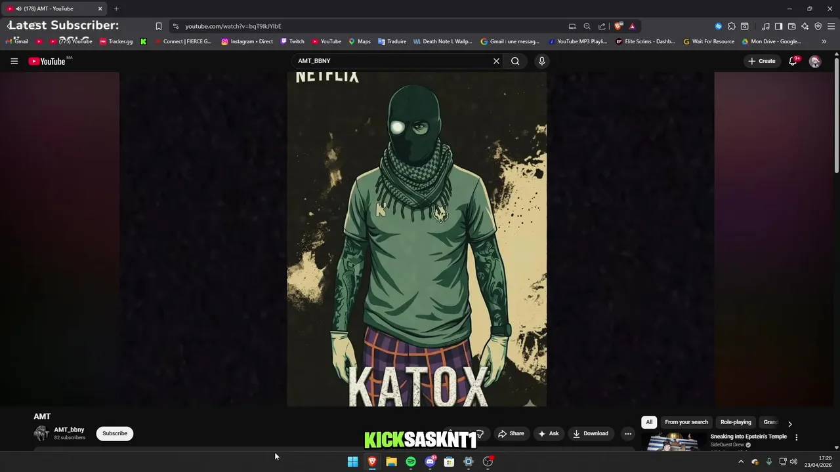840x472 pixels.
Task: Click the browser address bar URL
Action: 233,26
